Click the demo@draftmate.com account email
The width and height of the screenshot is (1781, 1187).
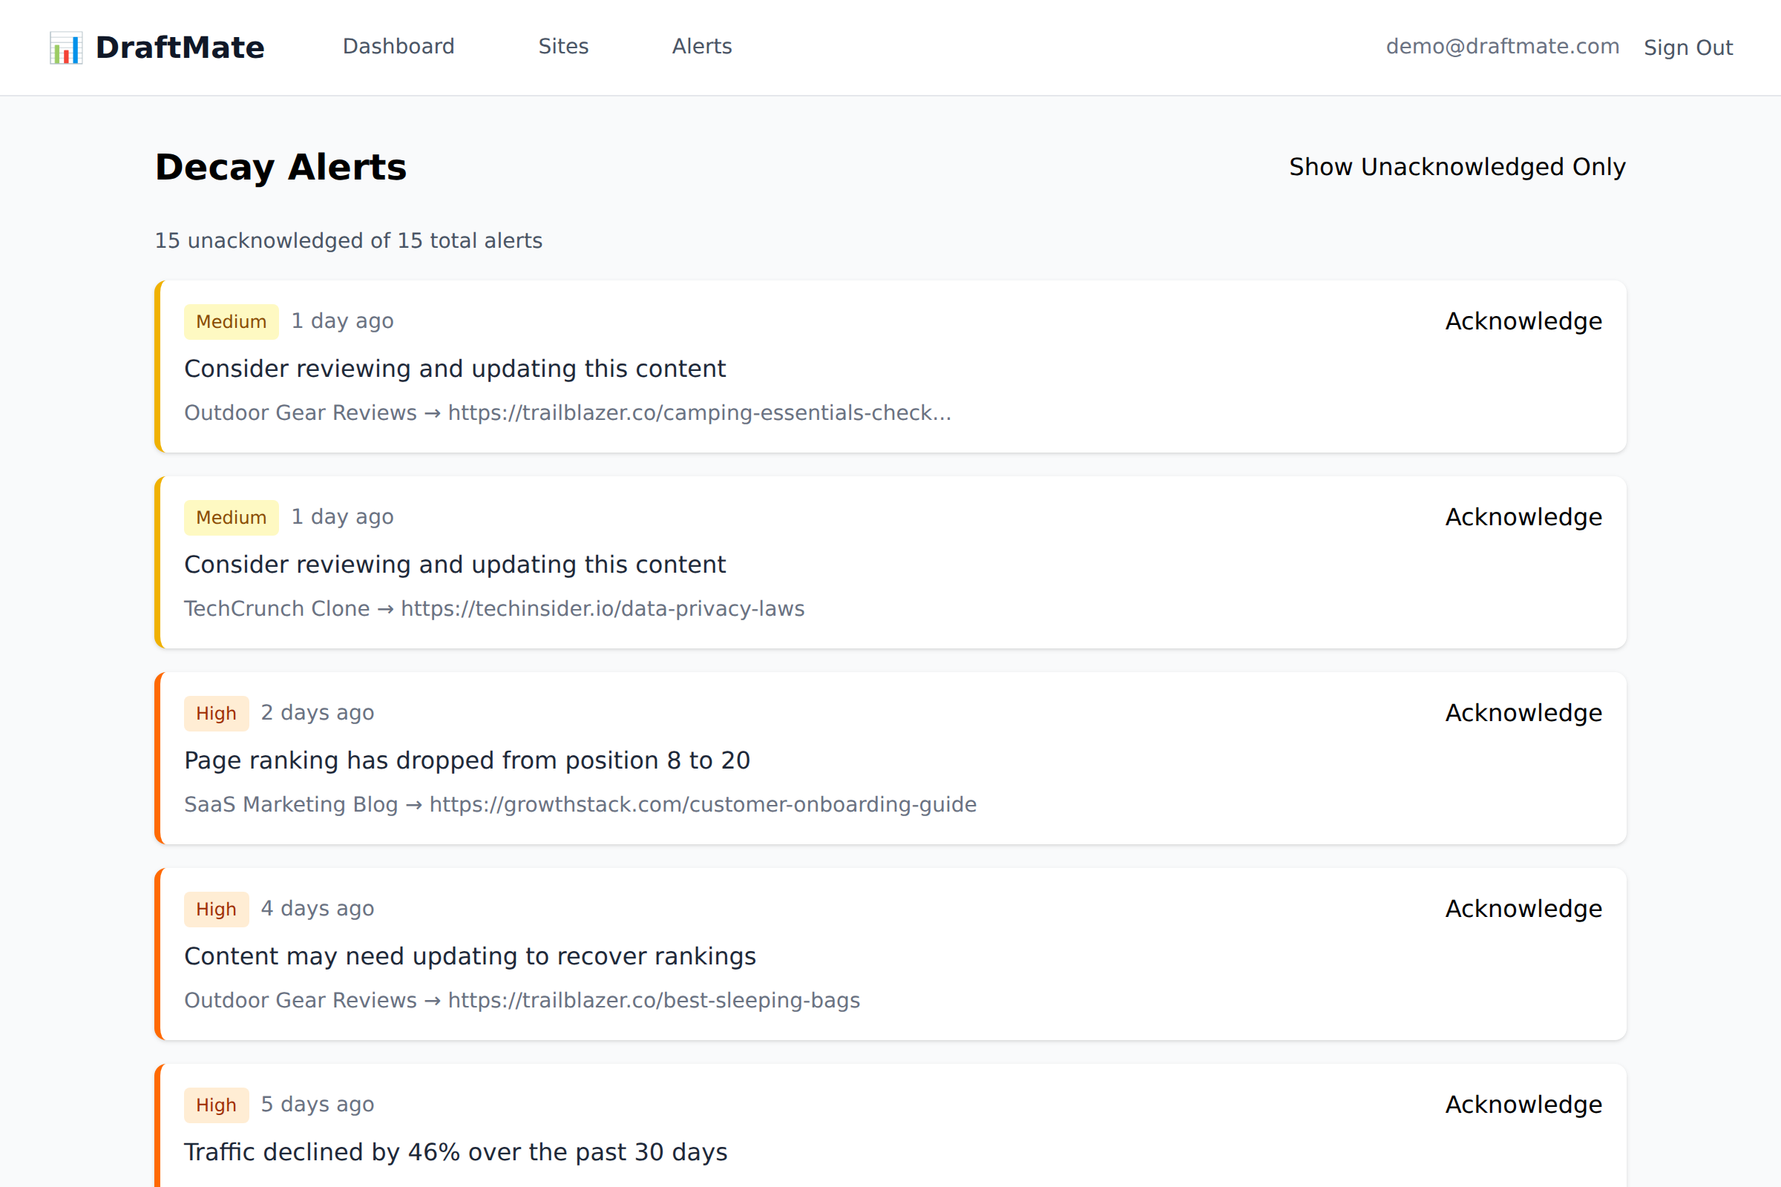(x=1502, y=46)
